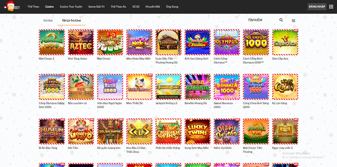Viewport: 337px width, 167px height.
Task: Open Sweet Bonanza 1000 game tile
Action: pyautogui.click(x=227, y=87)
